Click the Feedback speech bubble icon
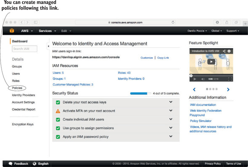The image size is (248, 167). 11,164
